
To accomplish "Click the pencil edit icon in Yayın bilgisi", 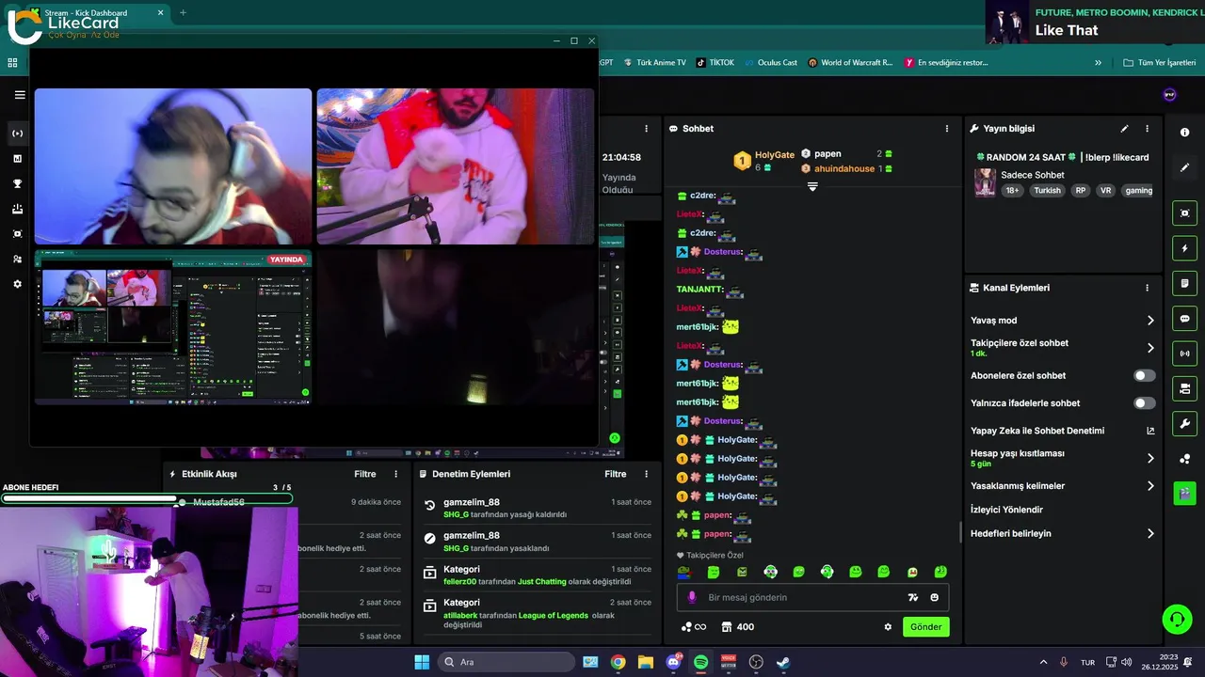I will click(1124, 129).
